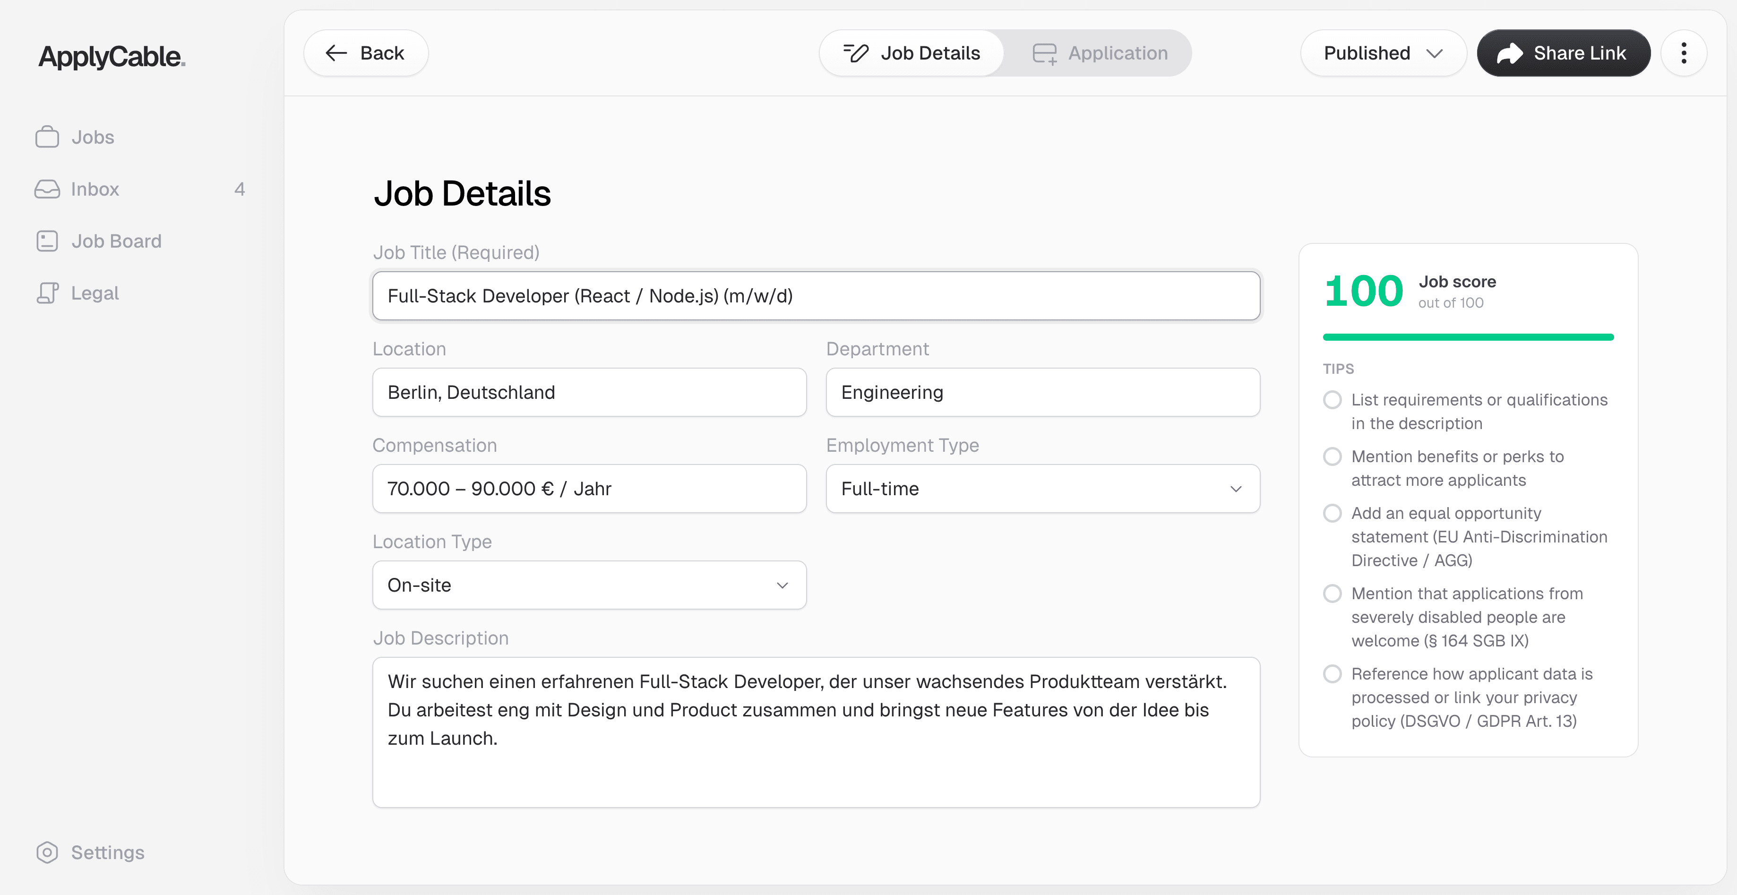Click the Job Details pencil icon
The width and height of the screenshot is (1737, 895).
[x=856, y=52]
